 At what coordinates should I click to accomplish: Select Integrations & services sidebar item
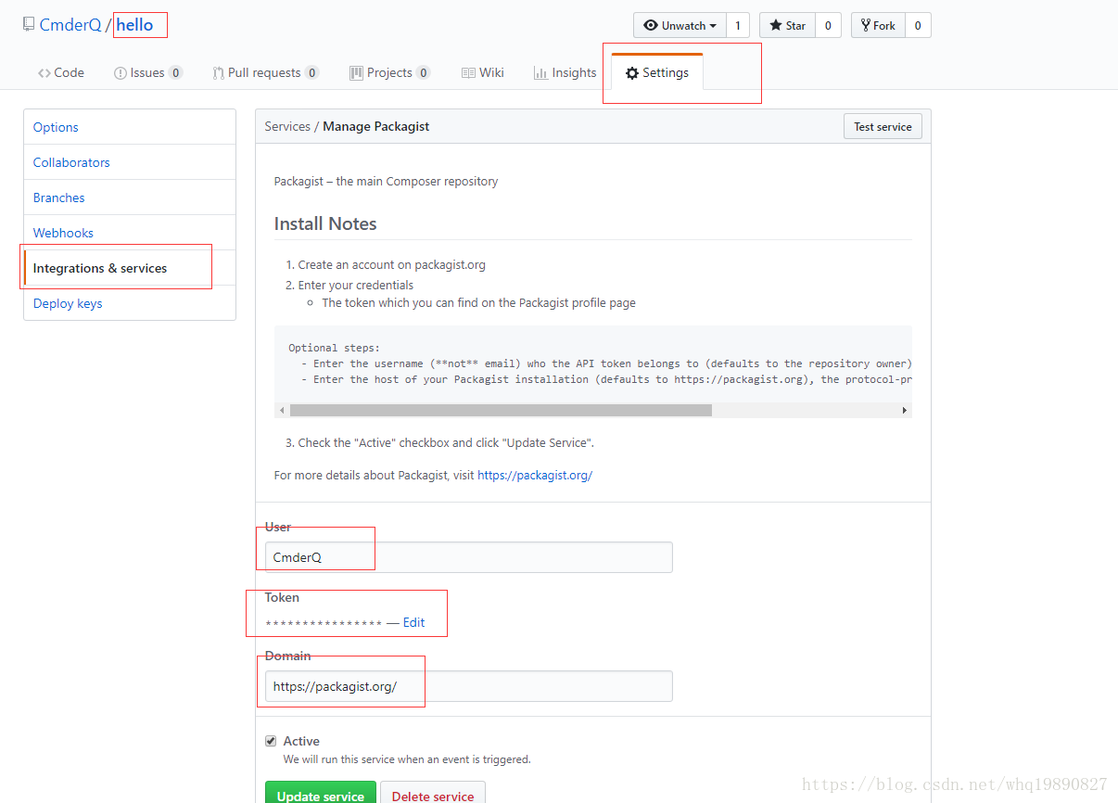(130, 268)
